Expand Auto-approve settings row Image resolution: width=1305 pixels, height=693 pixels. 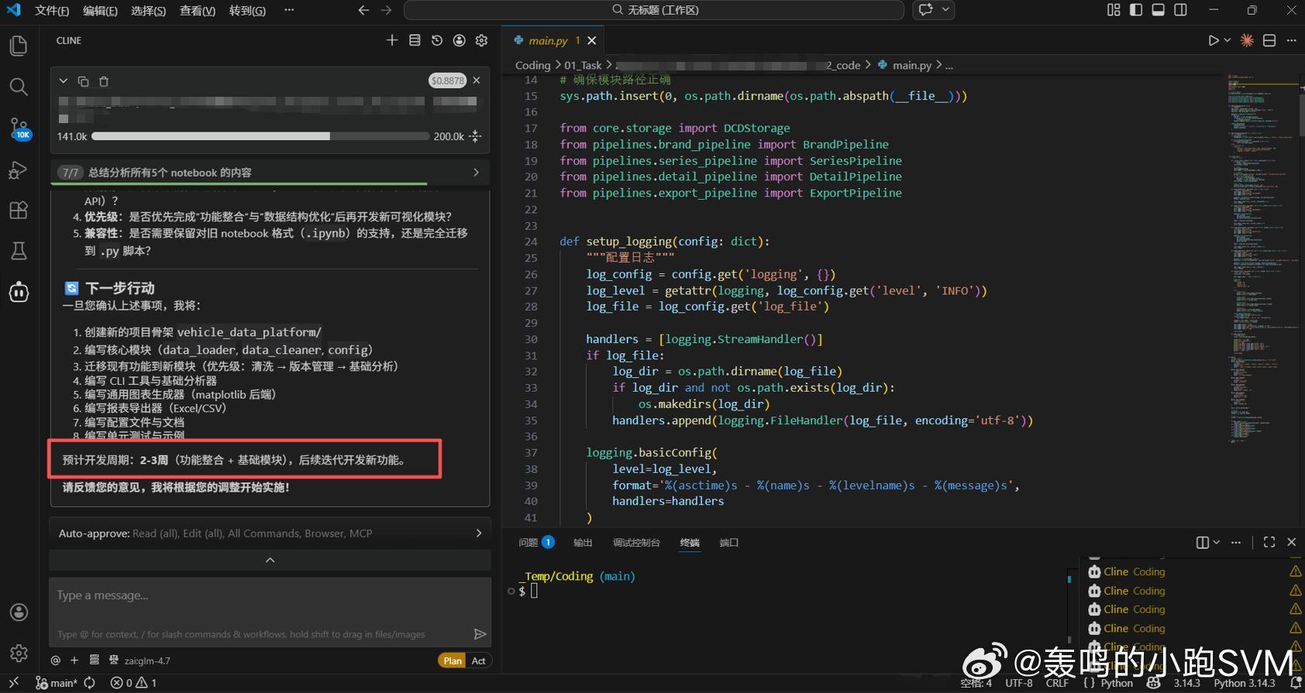pyautogui.click(x=270, y=533)
